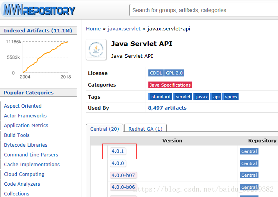Open the Cache Implementations category

(32, 164)
